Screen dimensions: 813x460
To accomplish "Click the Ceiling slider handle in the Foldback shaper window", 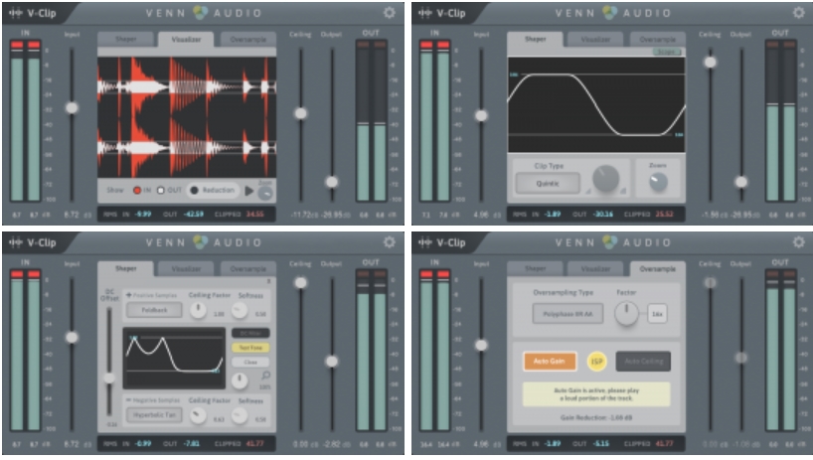I will pos(300,283).
